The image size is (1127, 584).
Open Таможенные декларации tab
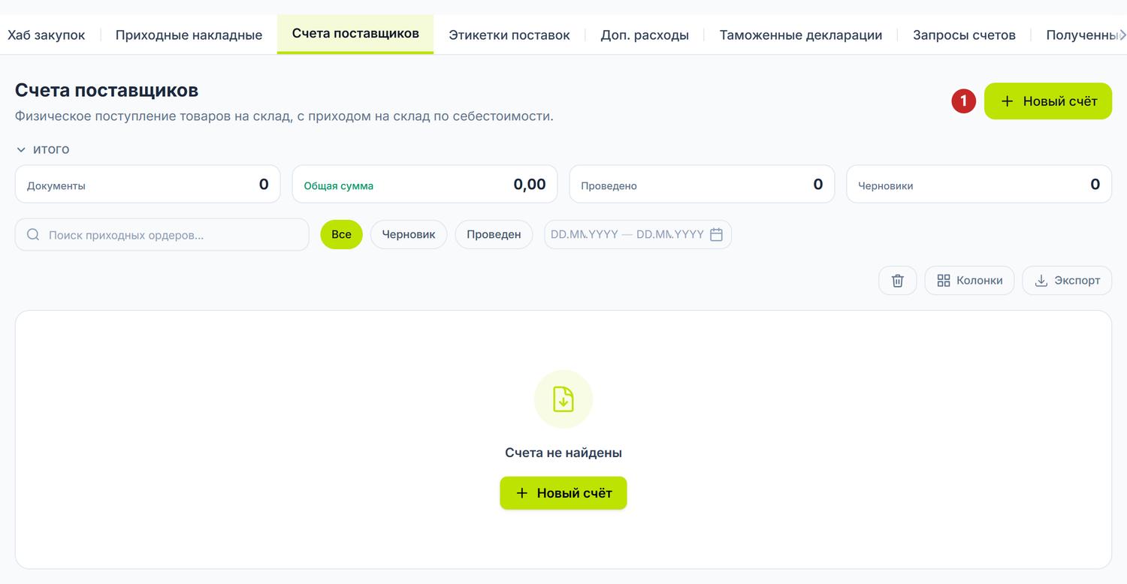(801, 35)
